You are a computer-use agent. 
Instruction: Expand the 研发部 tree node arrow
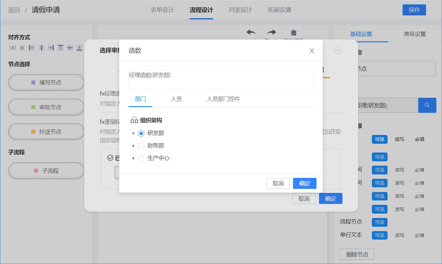click(x=133, y=133)
